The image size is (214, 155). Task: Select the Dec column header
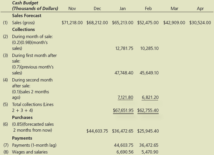tap(97, 9)
